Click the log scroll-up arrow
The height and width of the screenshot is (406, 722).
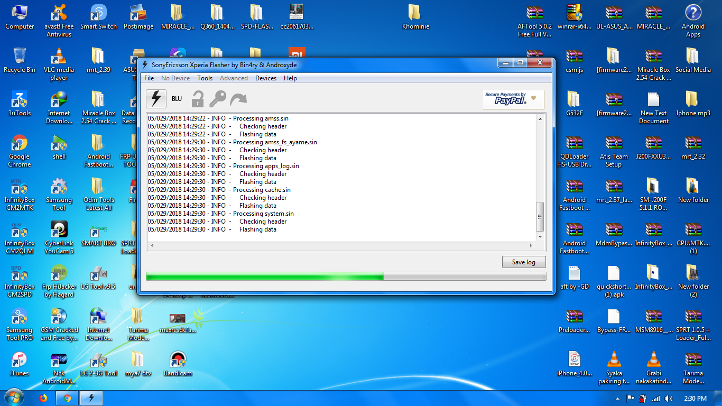(540, 119)
